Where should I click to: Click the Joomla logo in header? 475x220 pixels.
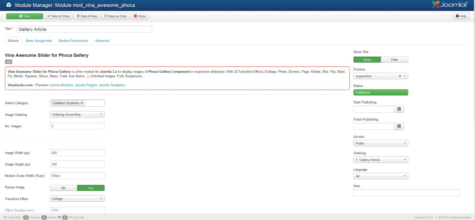tap(449, 5)
